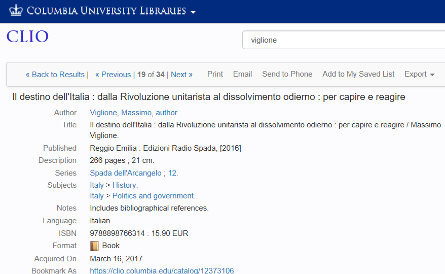Open author Viglione, Massimo link
445x274 pixels.
pos(134,113)
